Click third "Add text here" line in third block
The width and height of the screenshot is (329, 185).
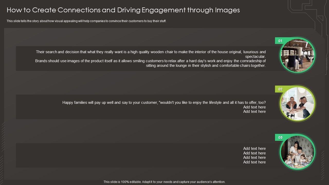(x=254, y=158)
